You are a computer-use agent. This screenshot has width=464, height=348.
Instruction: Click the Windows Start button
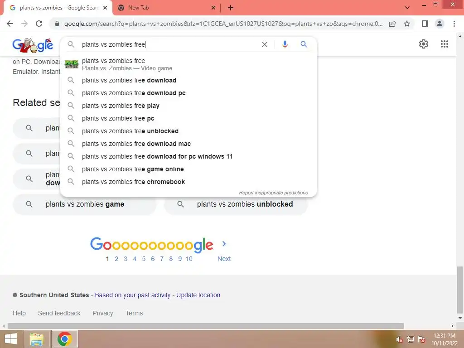click(11, 339)
